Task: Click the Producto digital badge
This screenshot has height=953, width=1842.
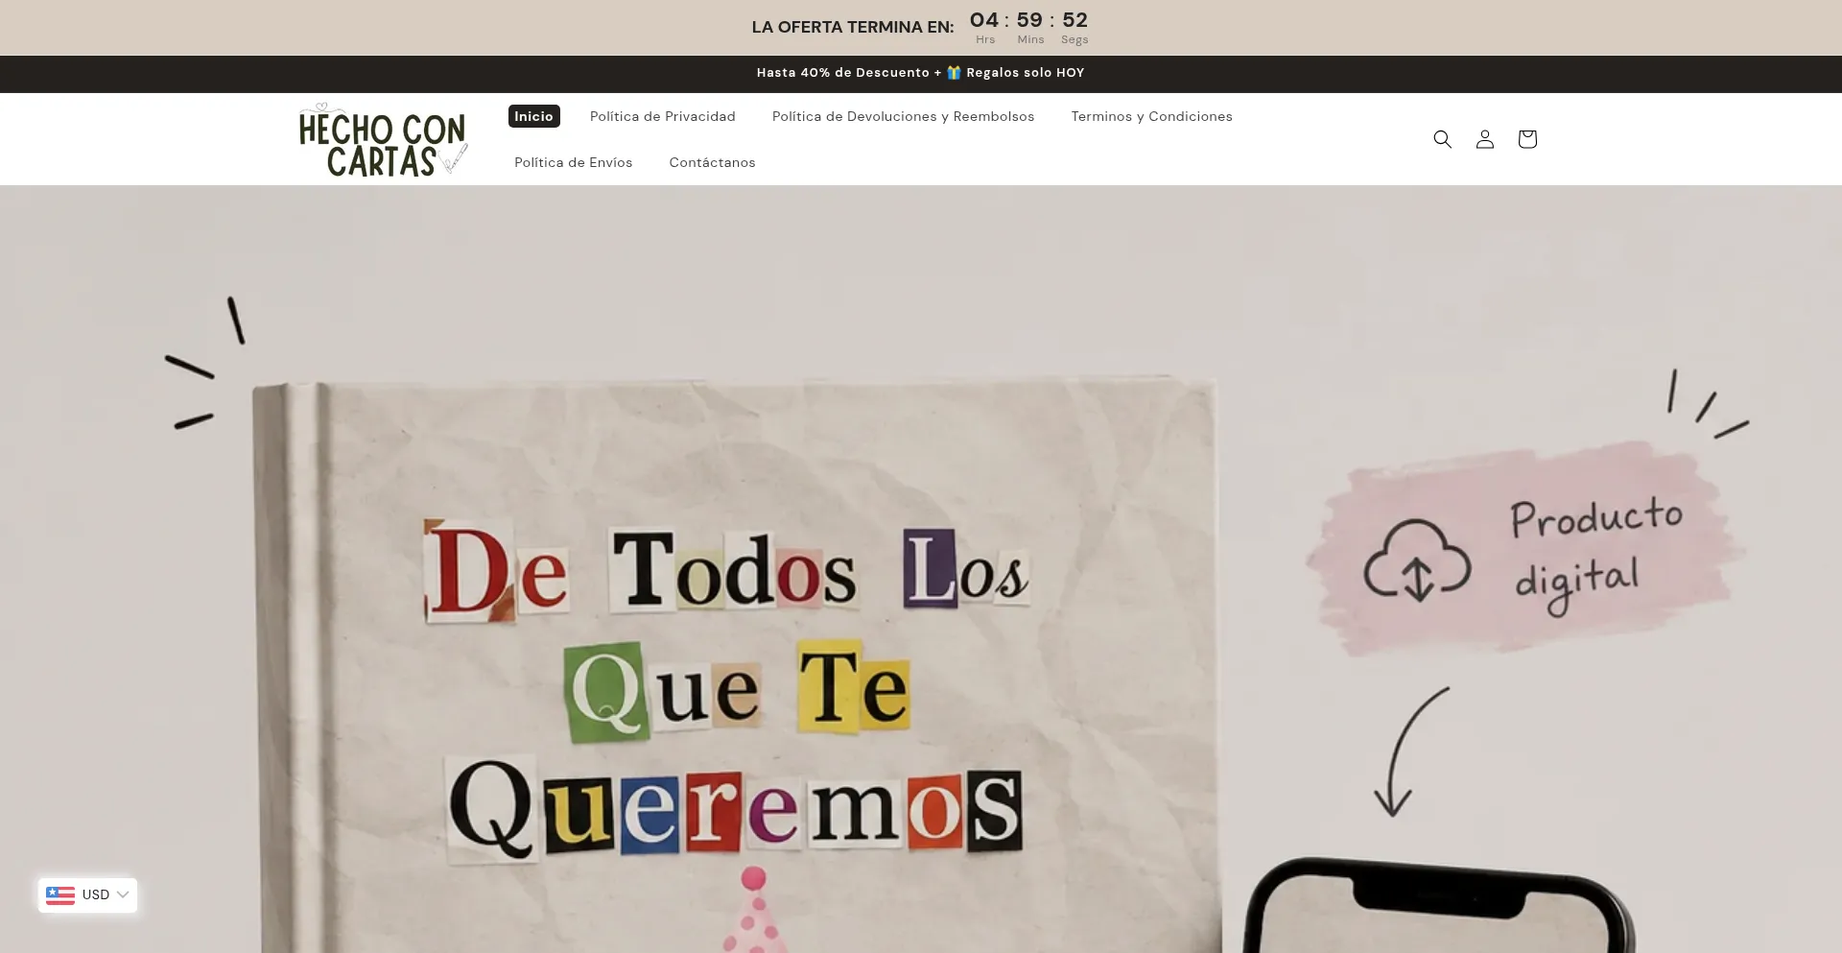Action: (1525, 549)
